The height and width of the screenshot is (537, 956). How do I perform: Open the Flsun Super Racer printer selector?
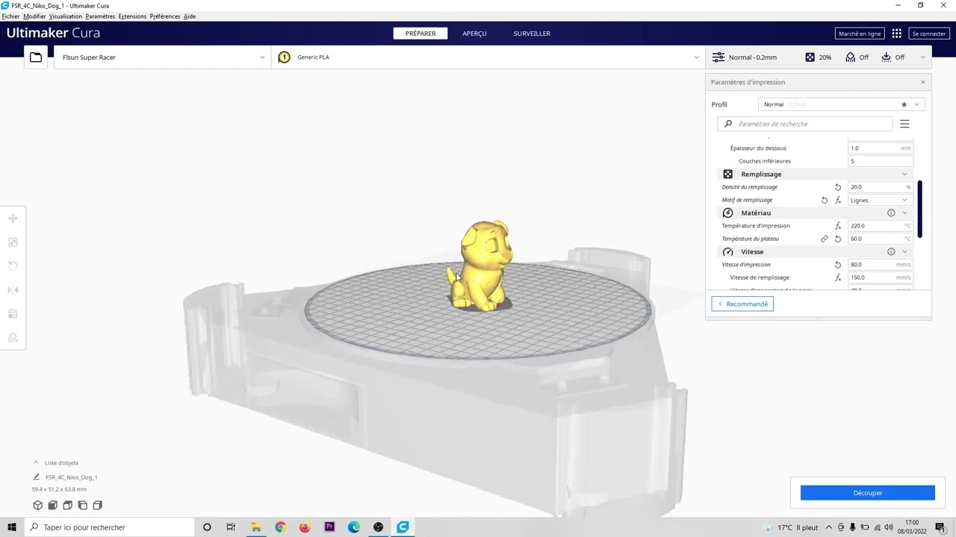(x=162, y=57)
